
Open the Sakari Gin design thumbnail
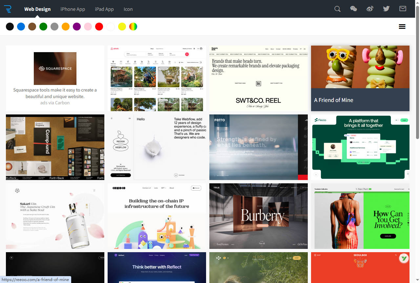[55, 216]
